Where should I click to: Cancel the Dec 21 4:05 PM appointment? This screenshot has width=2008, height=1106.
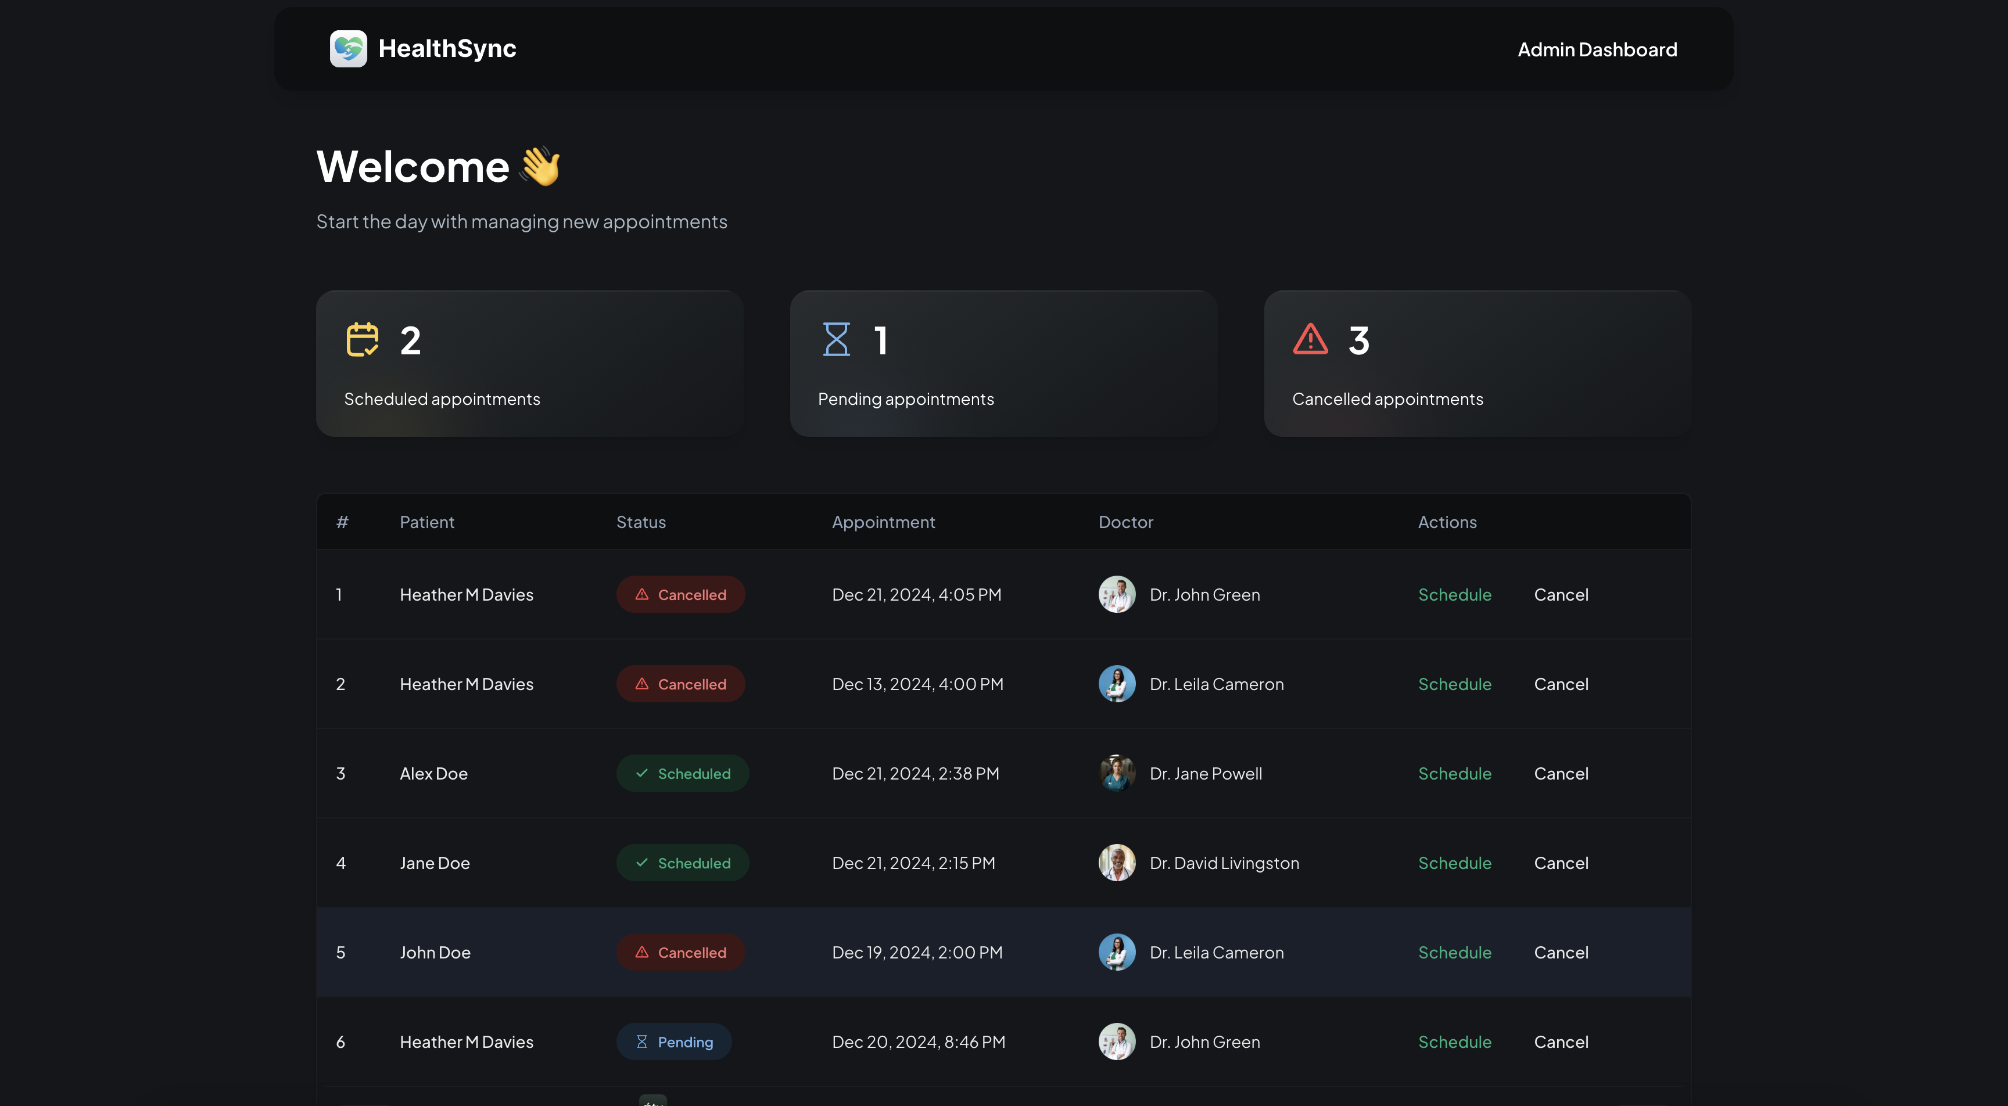tap(1561, 594)
